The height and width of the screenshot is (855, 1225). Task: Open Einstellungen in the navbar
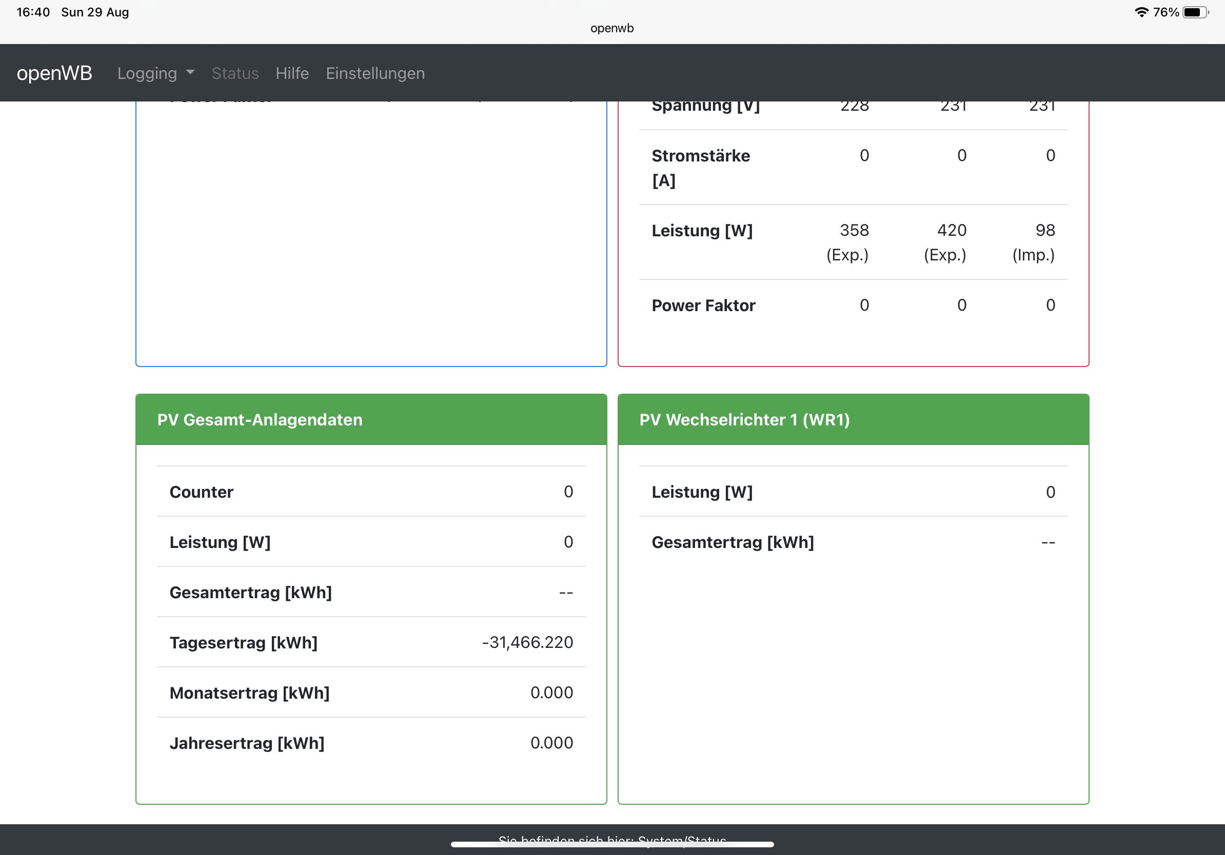375,73
